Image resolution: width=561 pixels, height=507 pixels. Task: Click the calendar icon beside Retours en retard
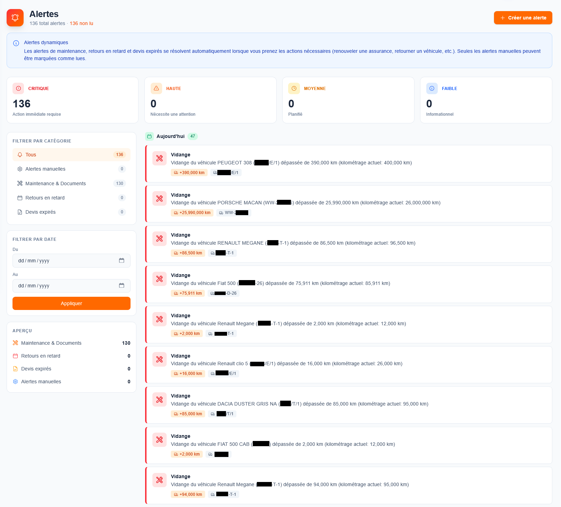[x=20, y=197]
